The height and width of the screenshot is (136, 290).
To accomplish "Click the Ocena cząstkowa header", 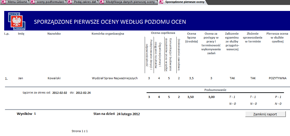I will coord(163,33).
